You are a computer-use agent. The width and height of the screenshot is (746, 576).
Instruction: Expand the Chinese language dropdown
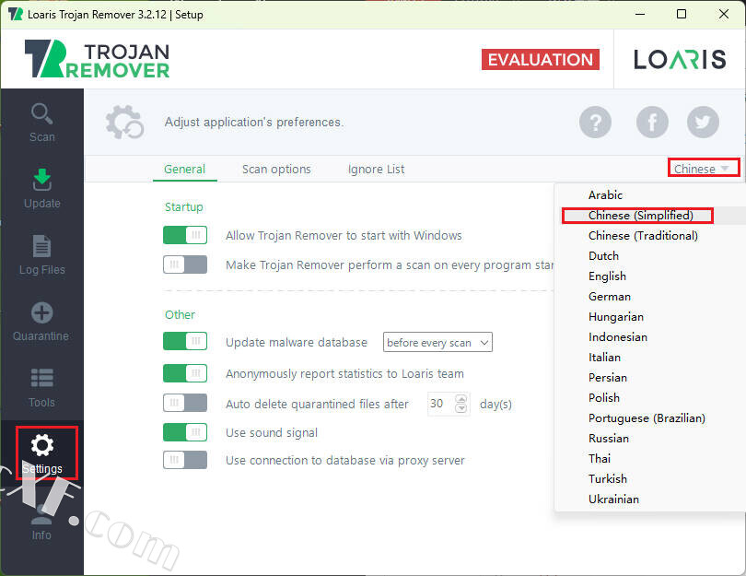pyautogui.click(x=704, y=169)
